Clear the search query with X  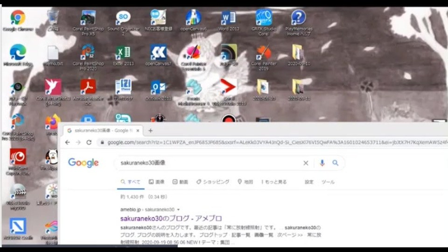pos(306,163)
